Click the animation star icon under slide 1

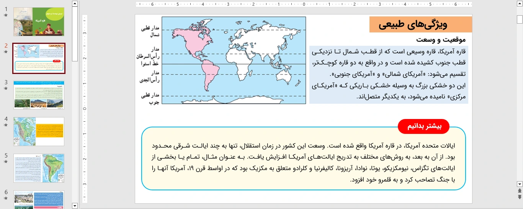(x=5, y=15)
